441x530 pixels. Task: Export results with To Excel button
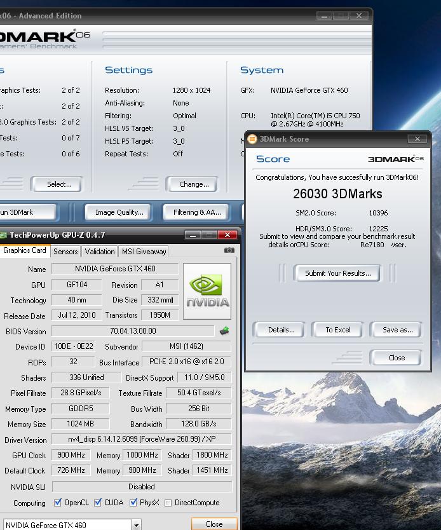[337, 330]
